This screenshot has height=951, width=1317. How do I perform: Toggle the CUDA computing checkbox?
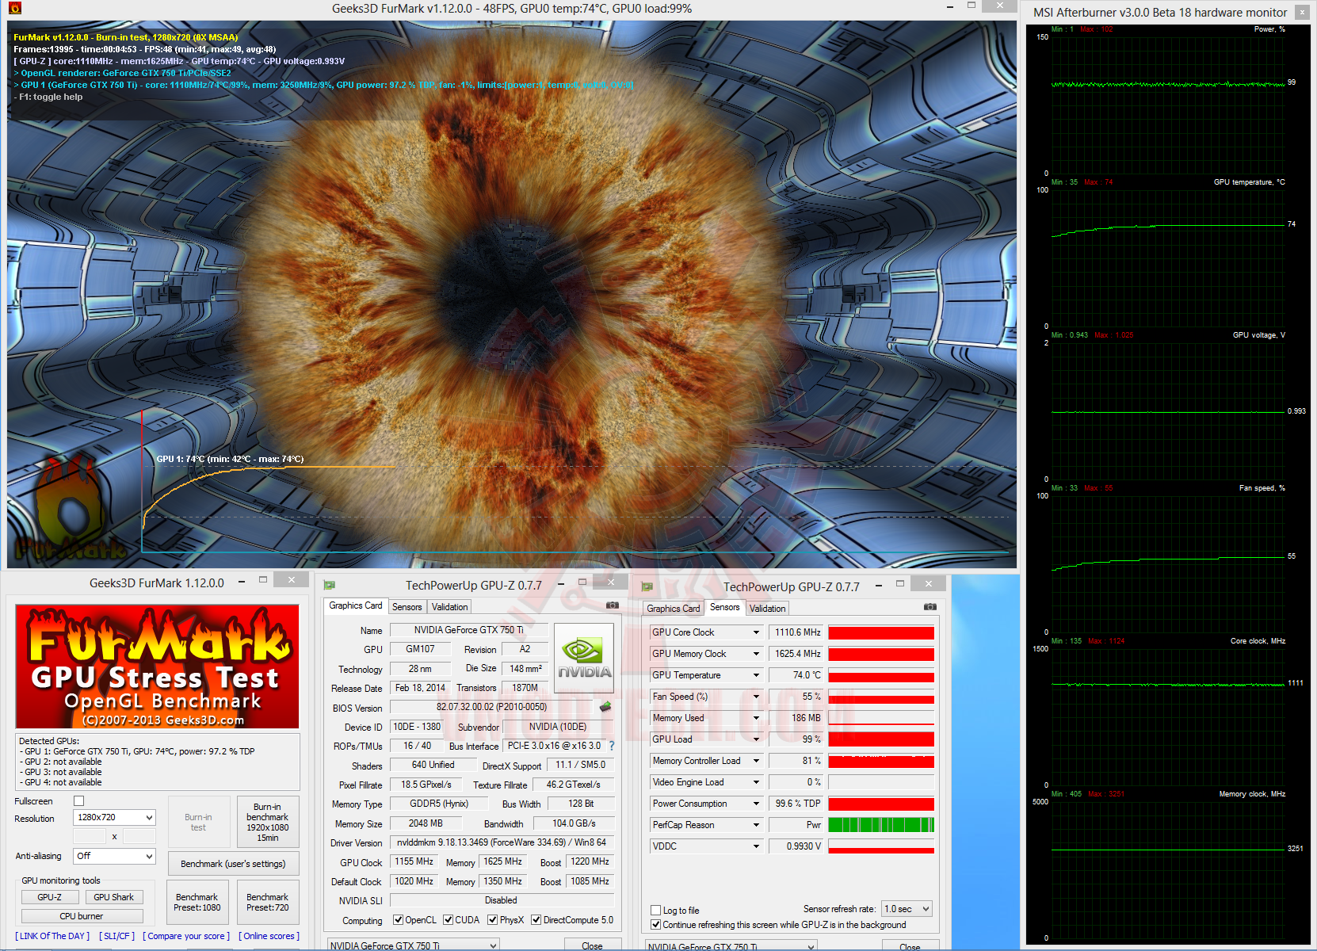click(x=449, y=920)
